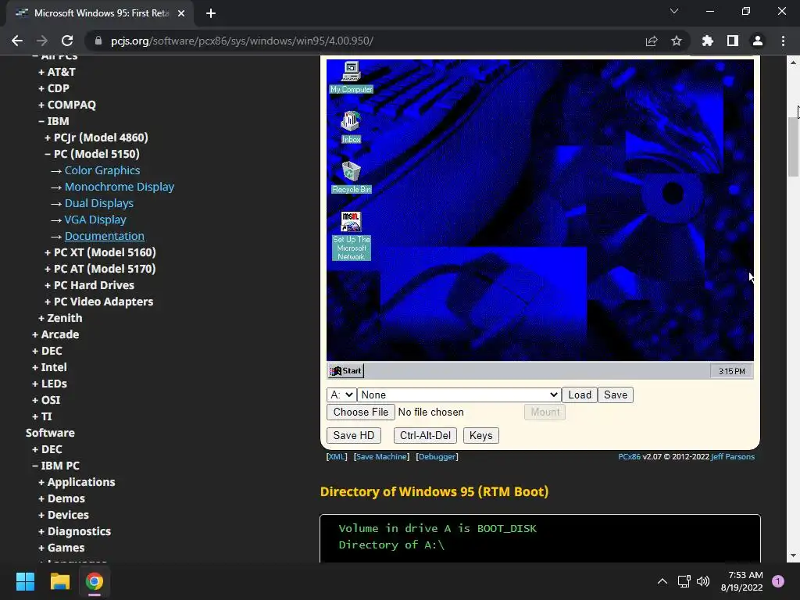Open the Monochrome Display link
800x600 pixels.
[120, 187]
